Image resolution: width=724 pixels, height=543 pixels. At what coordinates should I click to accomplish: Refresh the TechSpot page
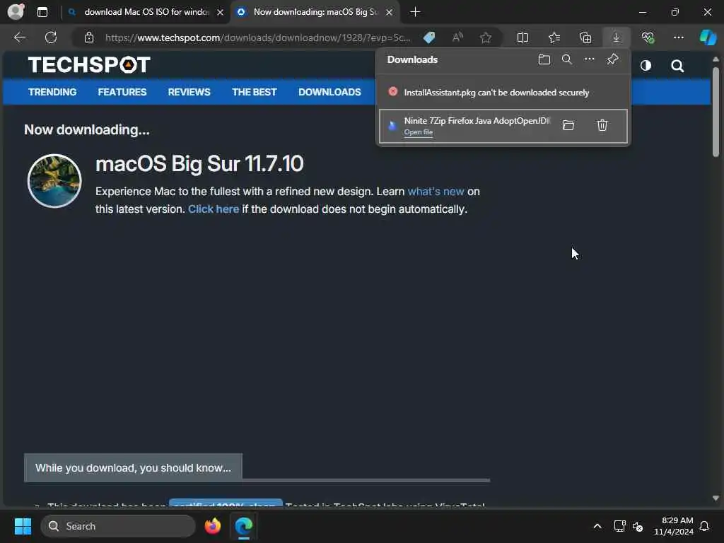[x=51, y=37]
